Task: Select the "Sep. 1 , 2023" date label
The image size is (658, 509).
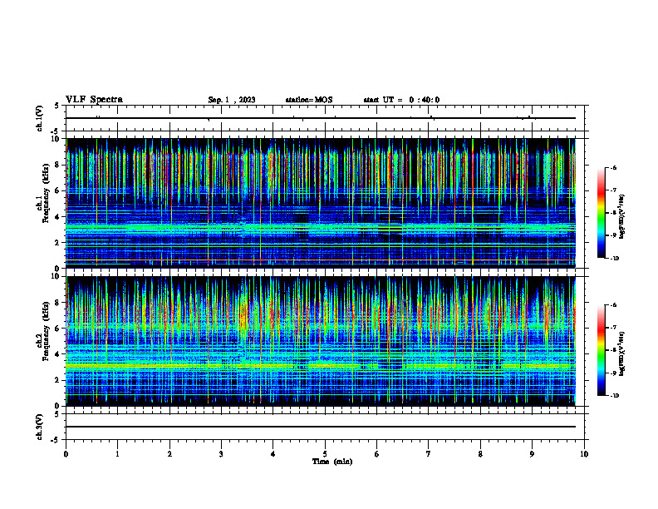Action: pos(232,100)
